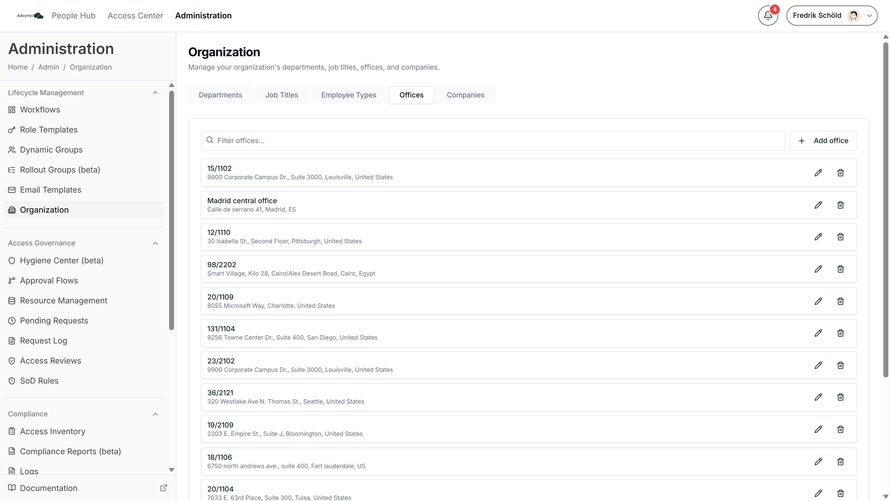Open Dynamic Groups in the sidebar
890x501 pixels.
[x=84, y=150]
